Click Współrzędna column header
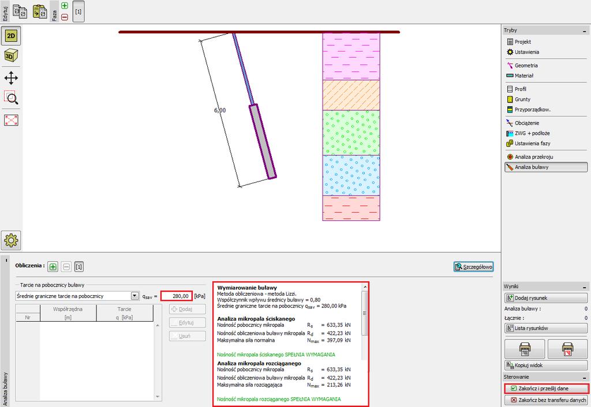 68,313
